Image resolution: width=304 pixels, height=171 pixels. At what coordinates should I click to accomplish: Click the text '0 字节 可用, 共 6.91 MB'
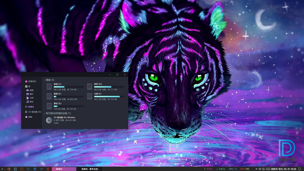(x=65, y=120)
